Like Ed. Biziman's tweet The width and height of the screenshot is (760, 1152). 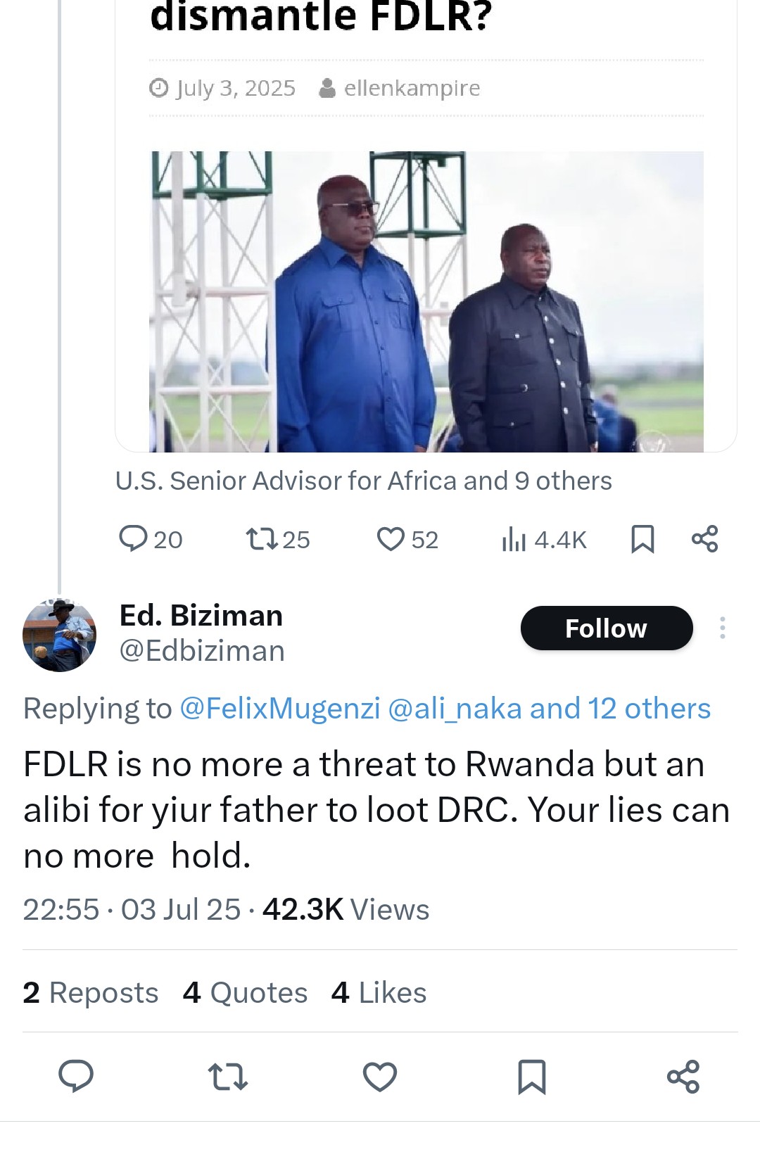pos(380,1077)
